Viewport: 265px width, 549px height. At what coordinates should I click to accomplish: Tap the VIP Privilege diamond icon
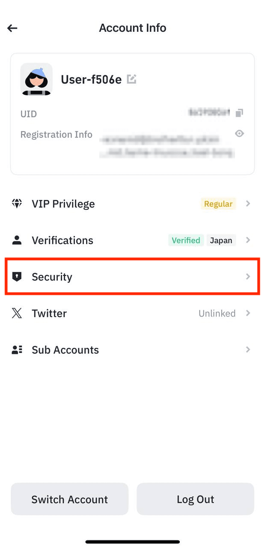pyautogui.click(x=17, y=204)
